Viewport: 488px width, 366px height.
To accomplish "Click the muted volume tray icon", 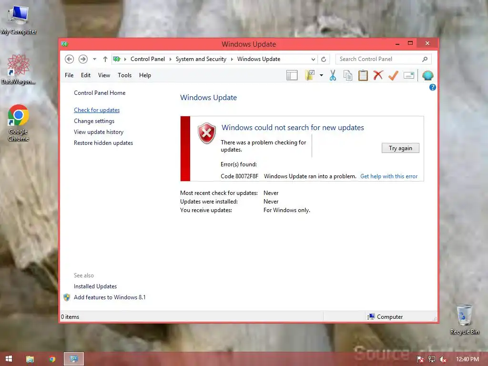I will (x=443, y=359).
